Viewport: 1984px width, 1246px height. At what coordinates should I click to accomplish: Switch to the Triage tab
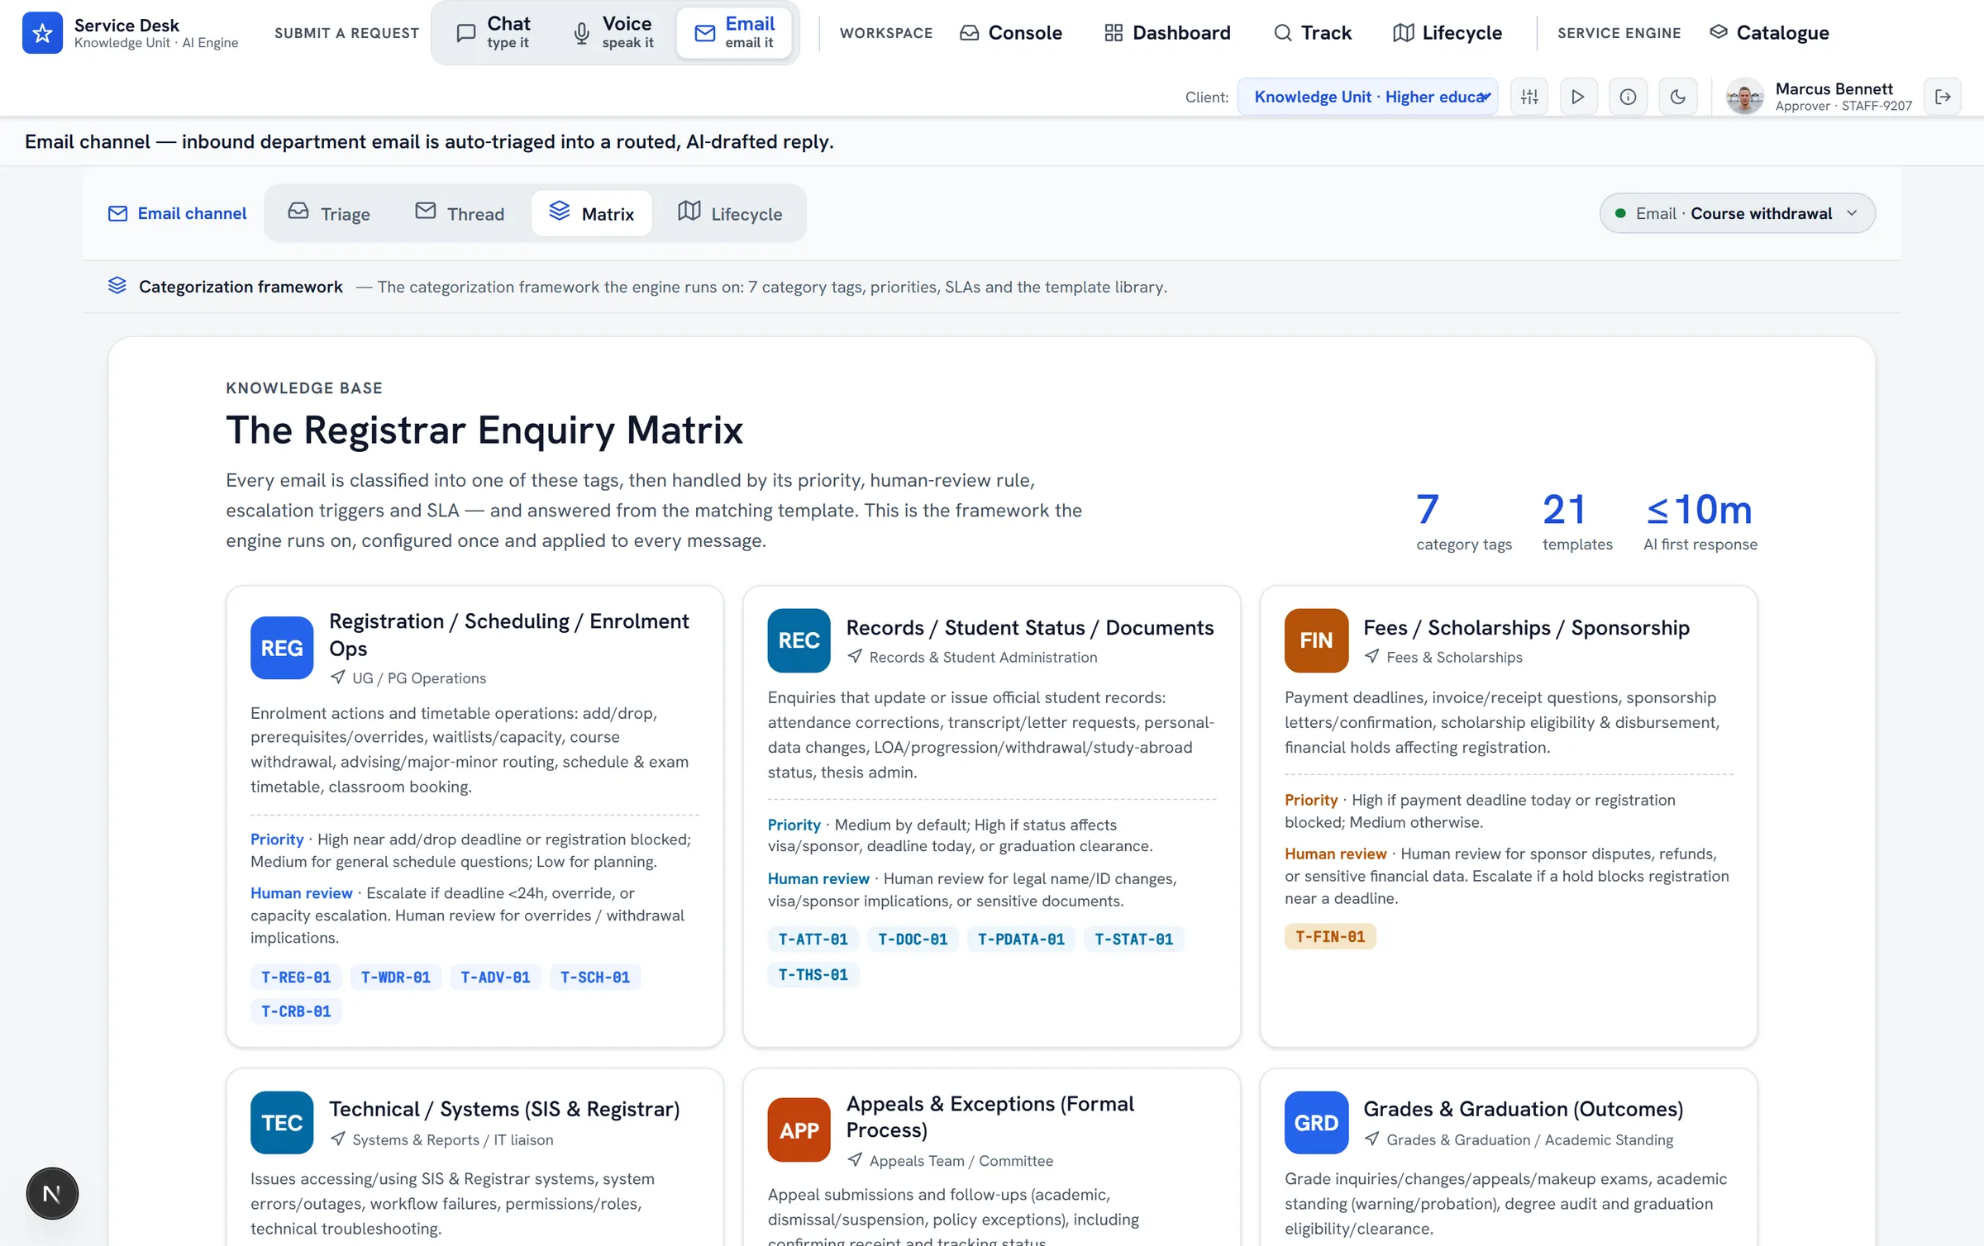click(329, 213)
